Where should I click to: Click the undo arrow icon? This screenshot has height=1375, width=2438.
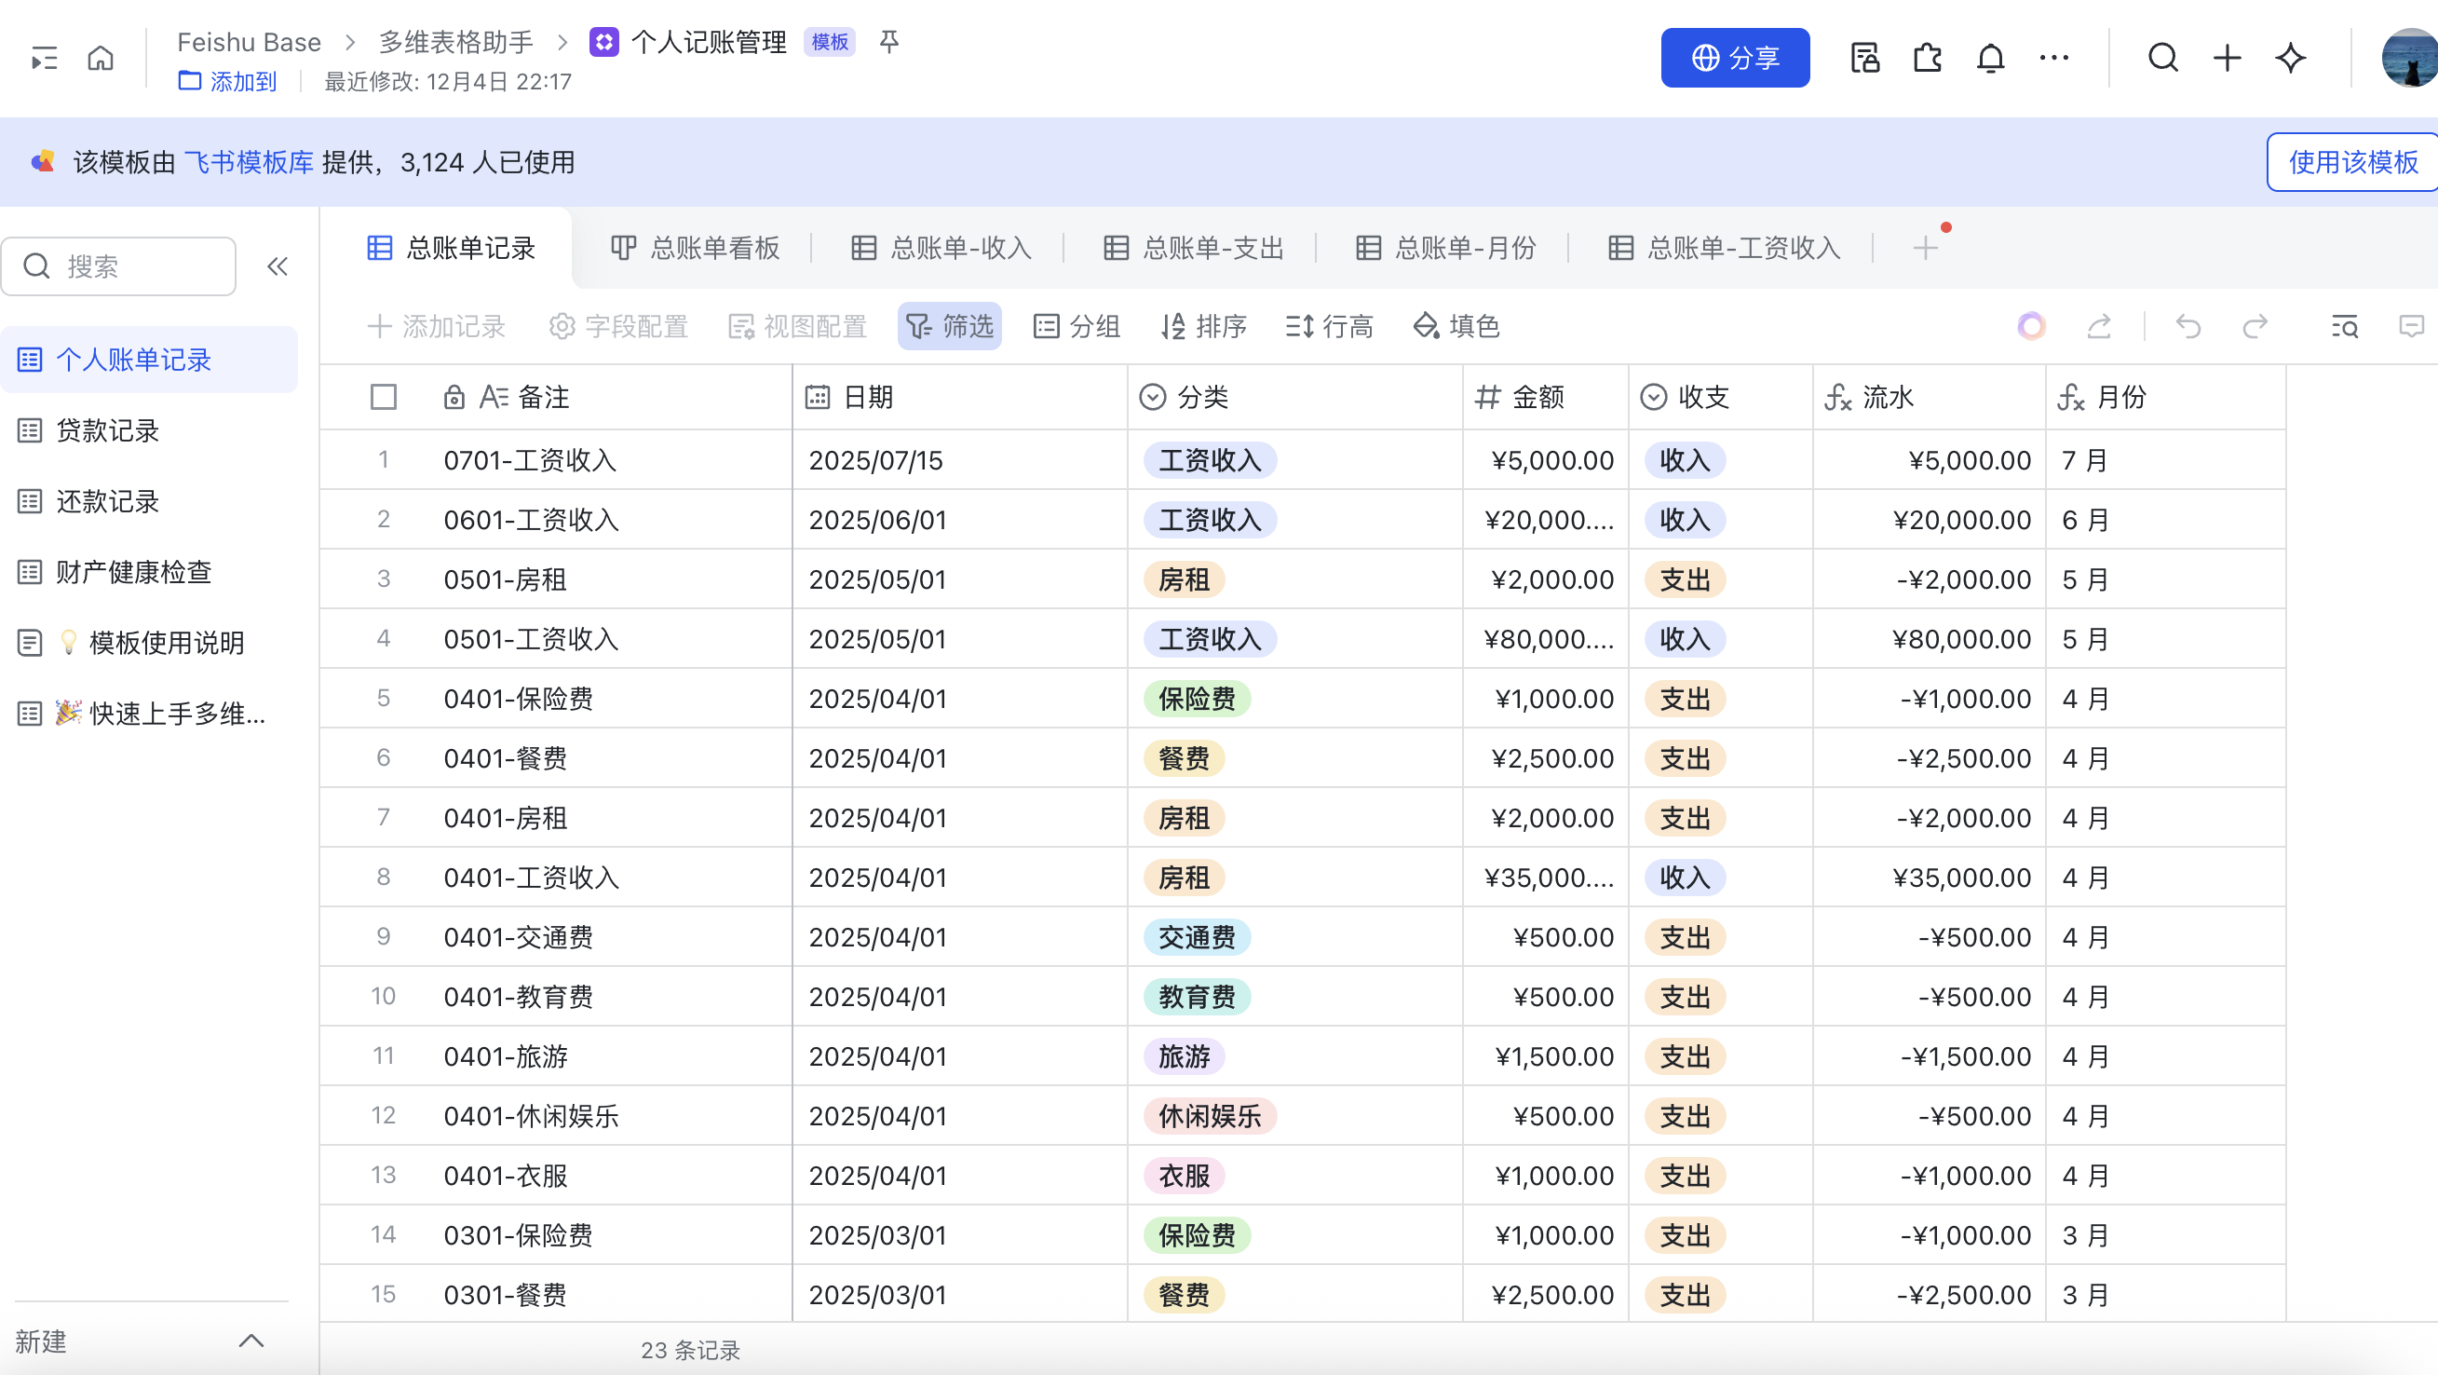pyautogui.click(x=2188, y=327)
